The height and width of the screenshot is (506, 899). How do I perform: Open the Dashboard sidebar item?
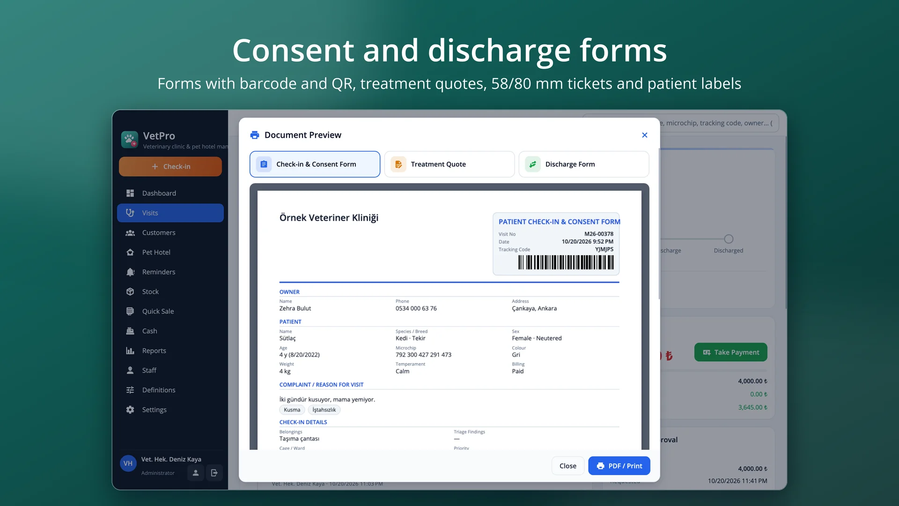[170, 193]
